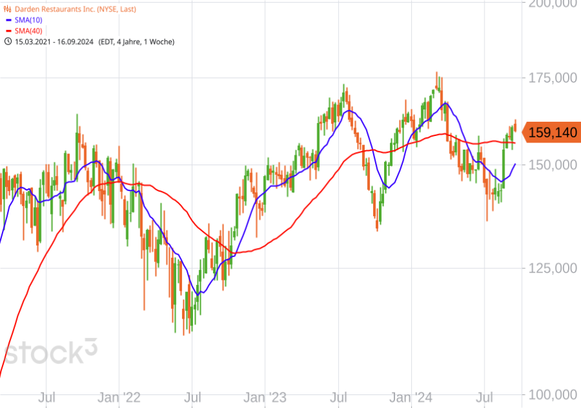
Task: Click the red SMA(40) legend marker
Action: [8, 31]
